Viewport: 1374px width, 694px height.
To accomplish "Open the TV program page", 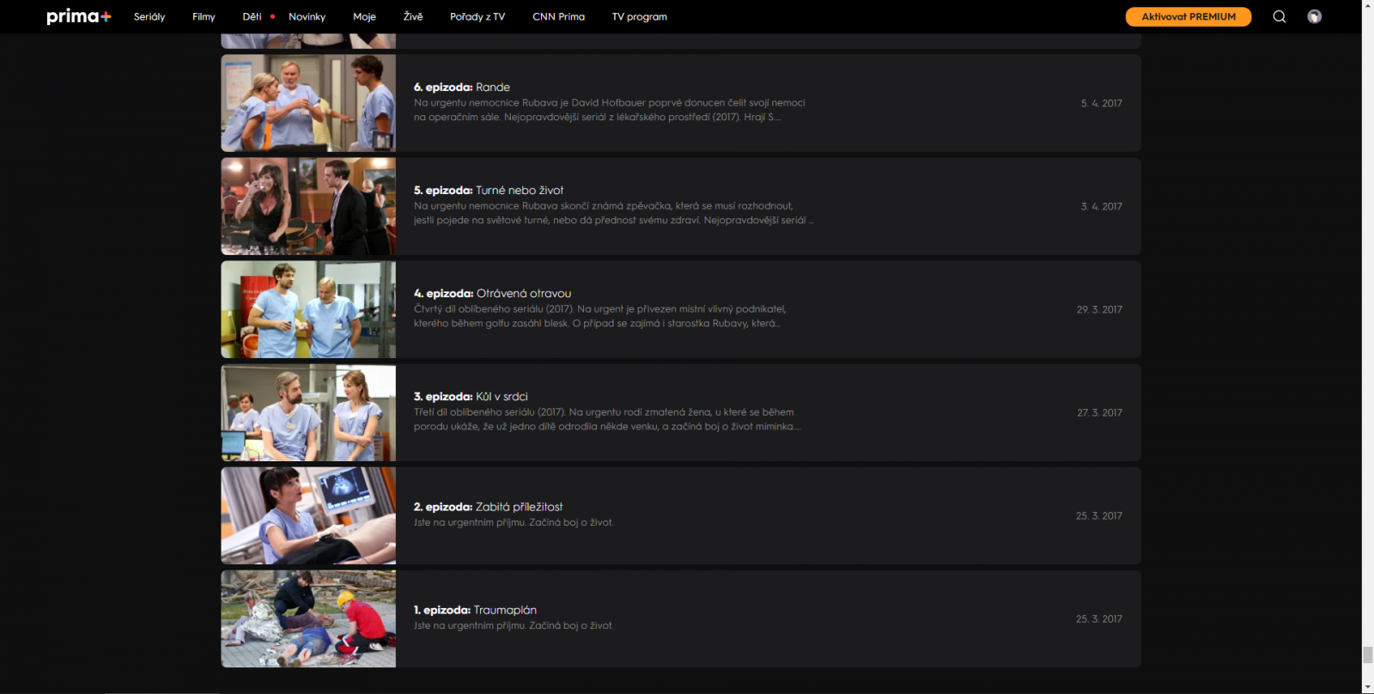I will pos(639,16).
